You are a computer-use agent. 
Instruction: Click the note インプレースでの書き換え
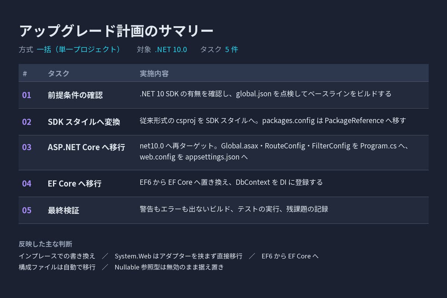[57, 256]
